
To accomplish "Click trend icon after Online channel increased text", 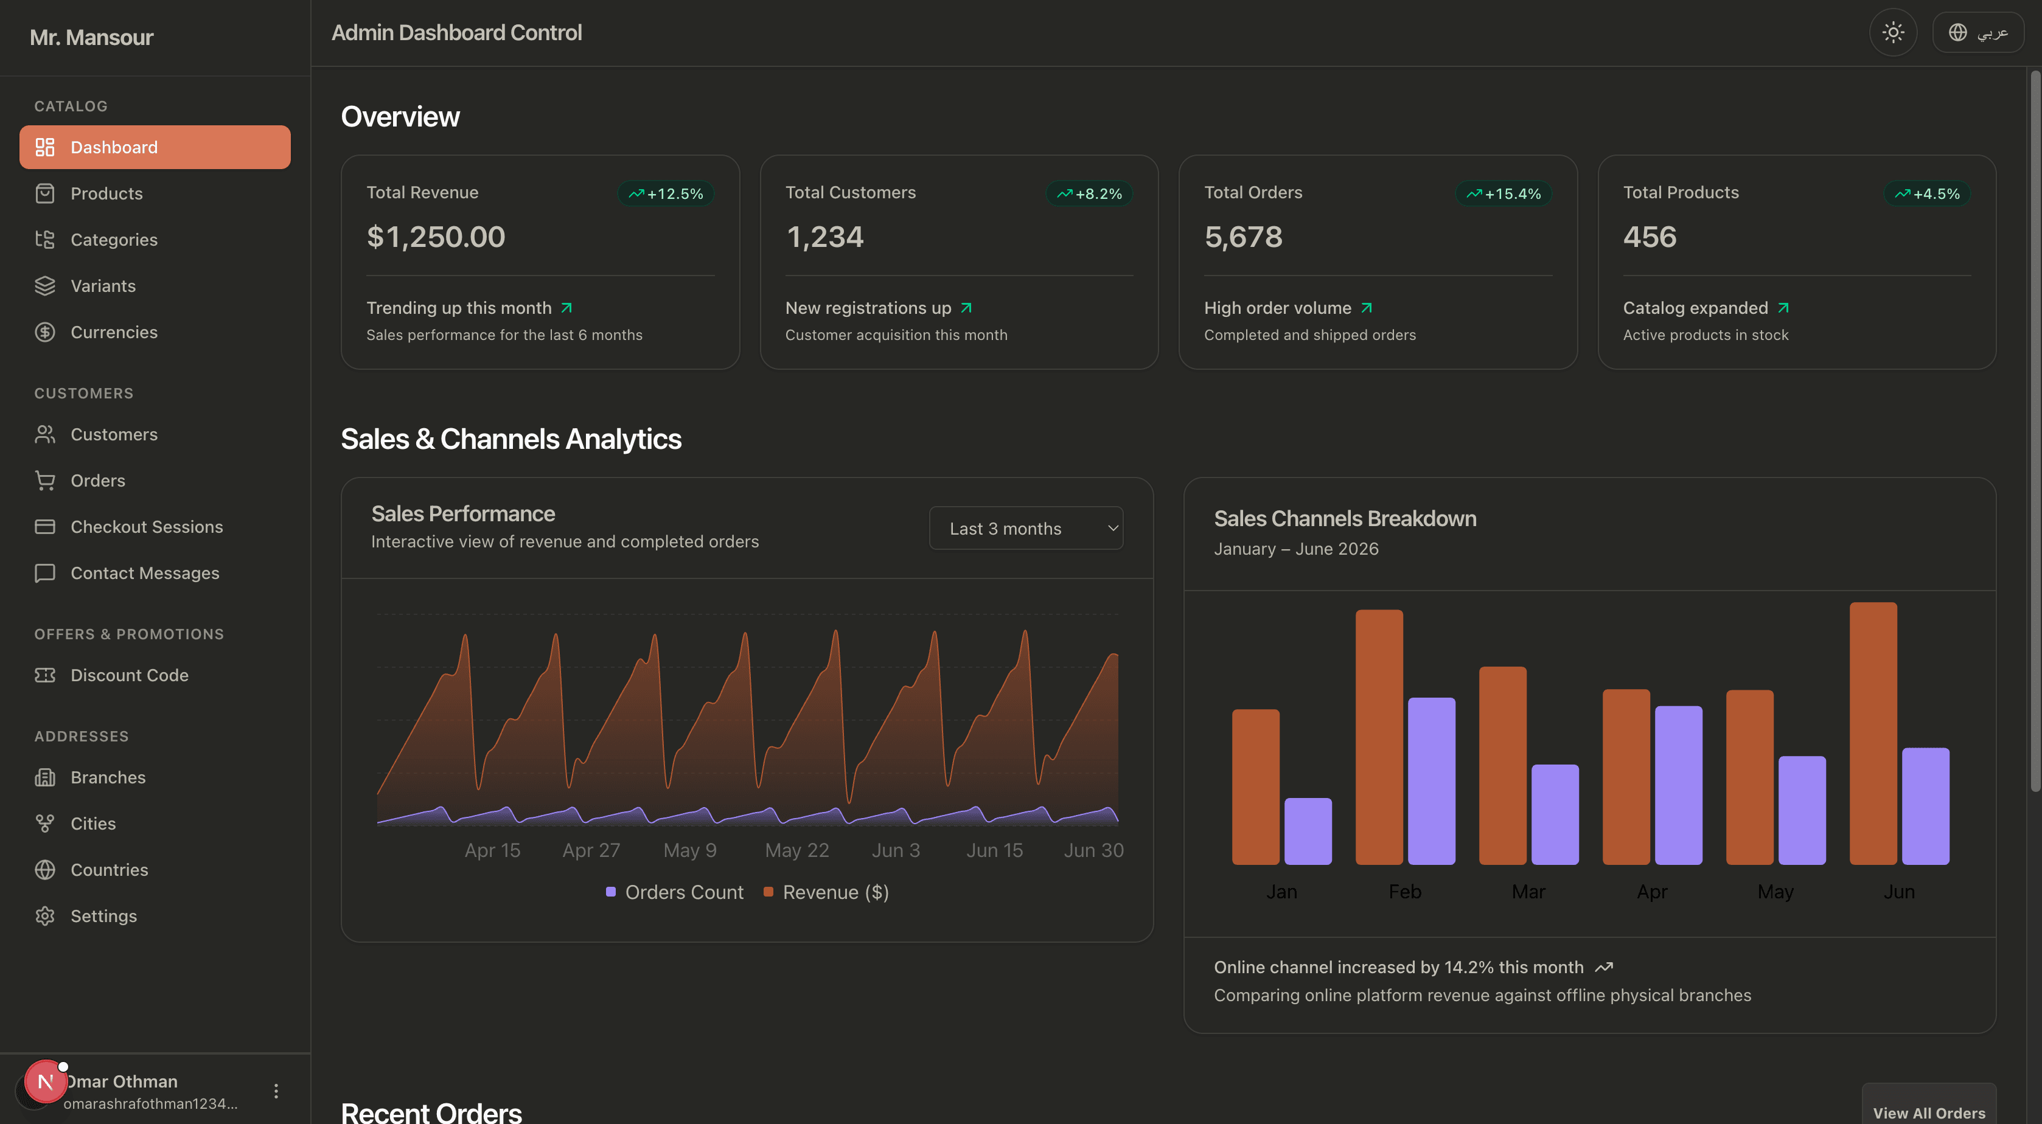I will coord(1605,968).
